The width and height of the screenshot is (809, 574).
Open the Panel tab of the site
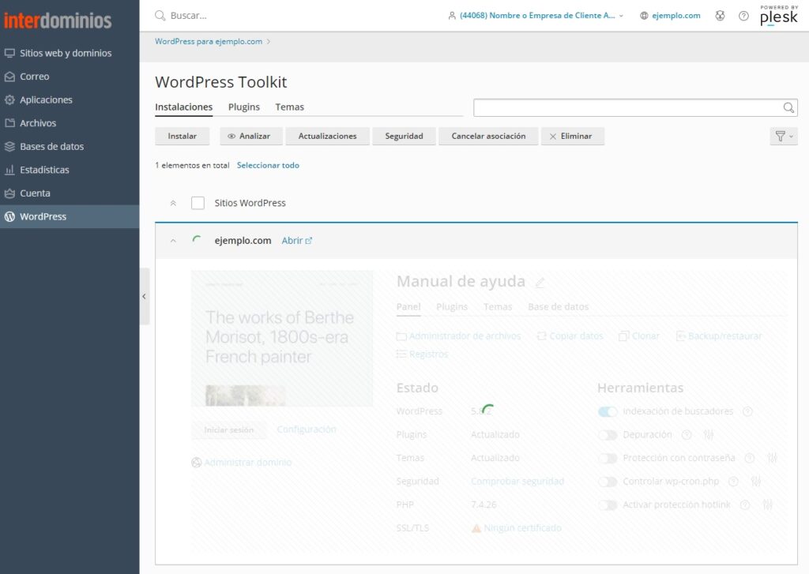[408, 307]
